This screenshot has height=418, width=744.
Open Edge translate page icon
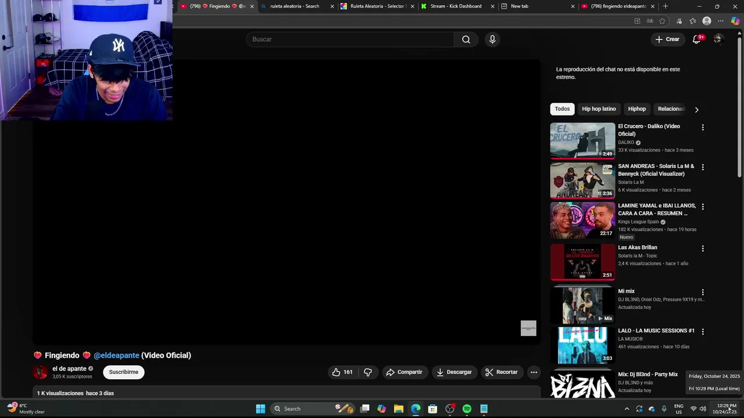tap(650, 21)
